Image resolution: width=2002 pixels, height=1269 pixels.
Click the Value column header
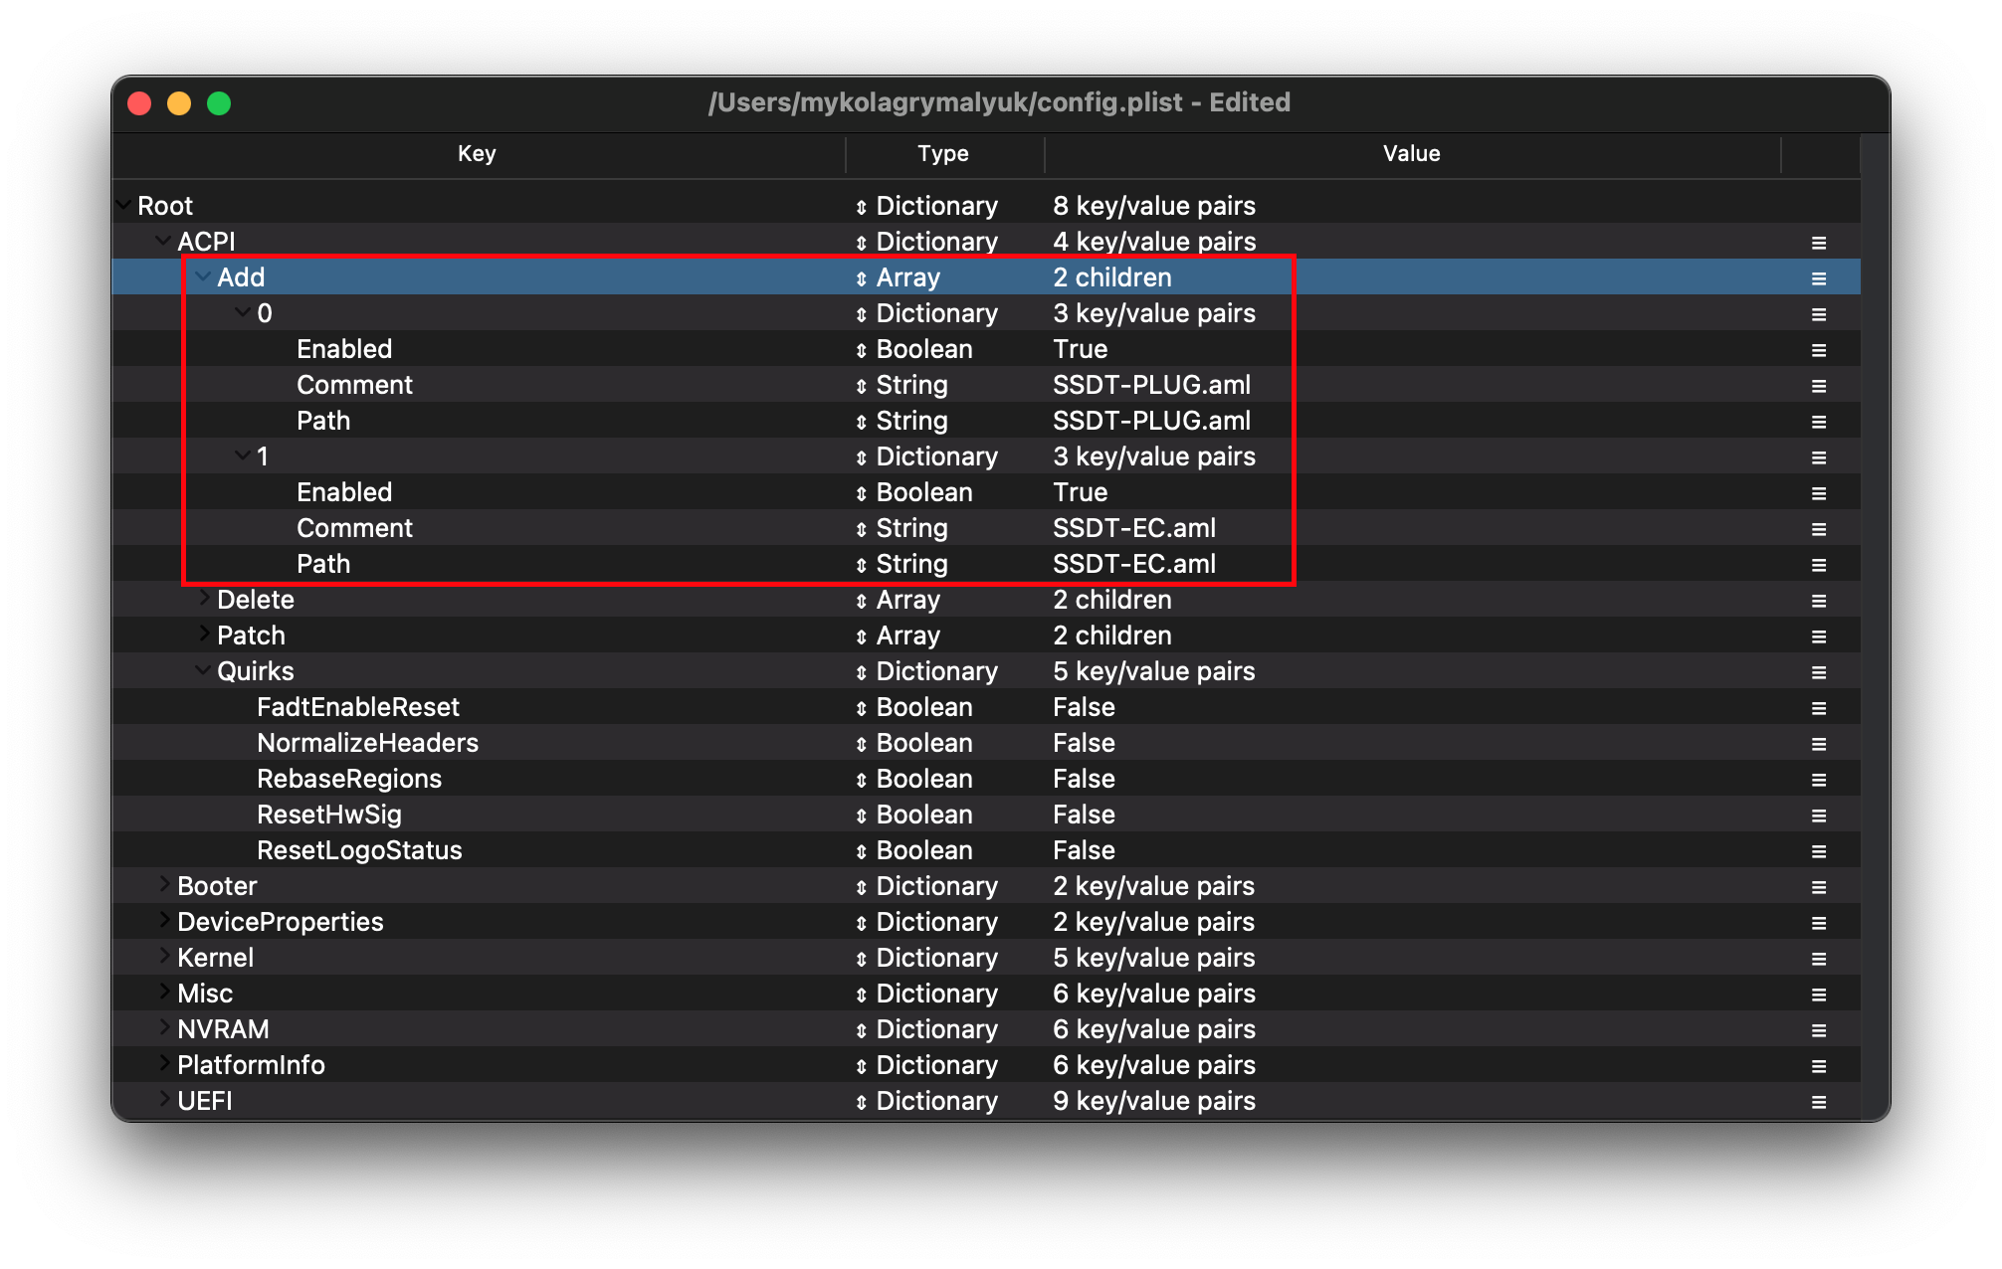1411,153
